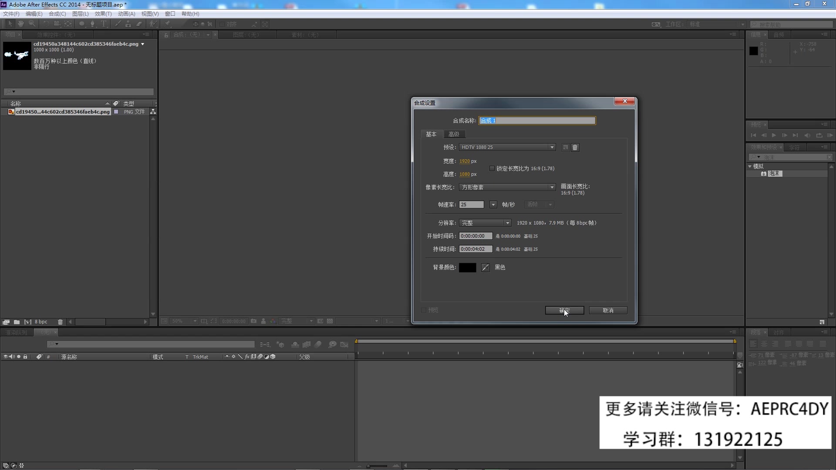Screen dimensions: 836x470
Task: Select the Hand tool in toolbar
Action: point(21,24)
